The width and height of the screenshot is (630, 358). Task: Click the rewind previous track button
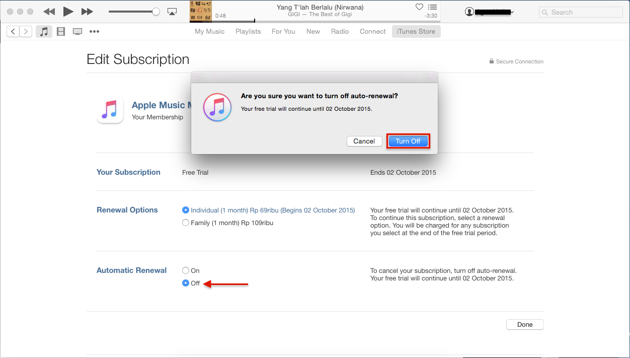coord(49,12)
